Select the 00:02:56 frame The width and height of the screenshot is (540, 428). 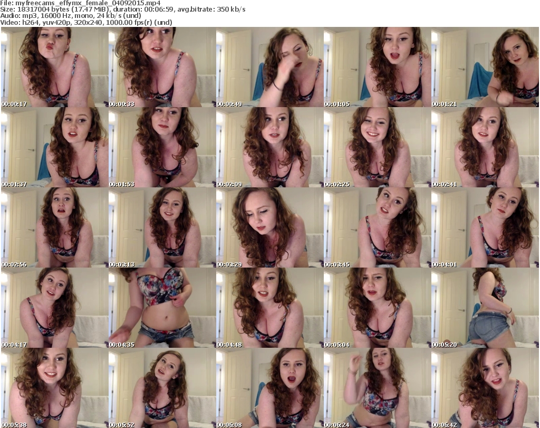coord(55,227)
